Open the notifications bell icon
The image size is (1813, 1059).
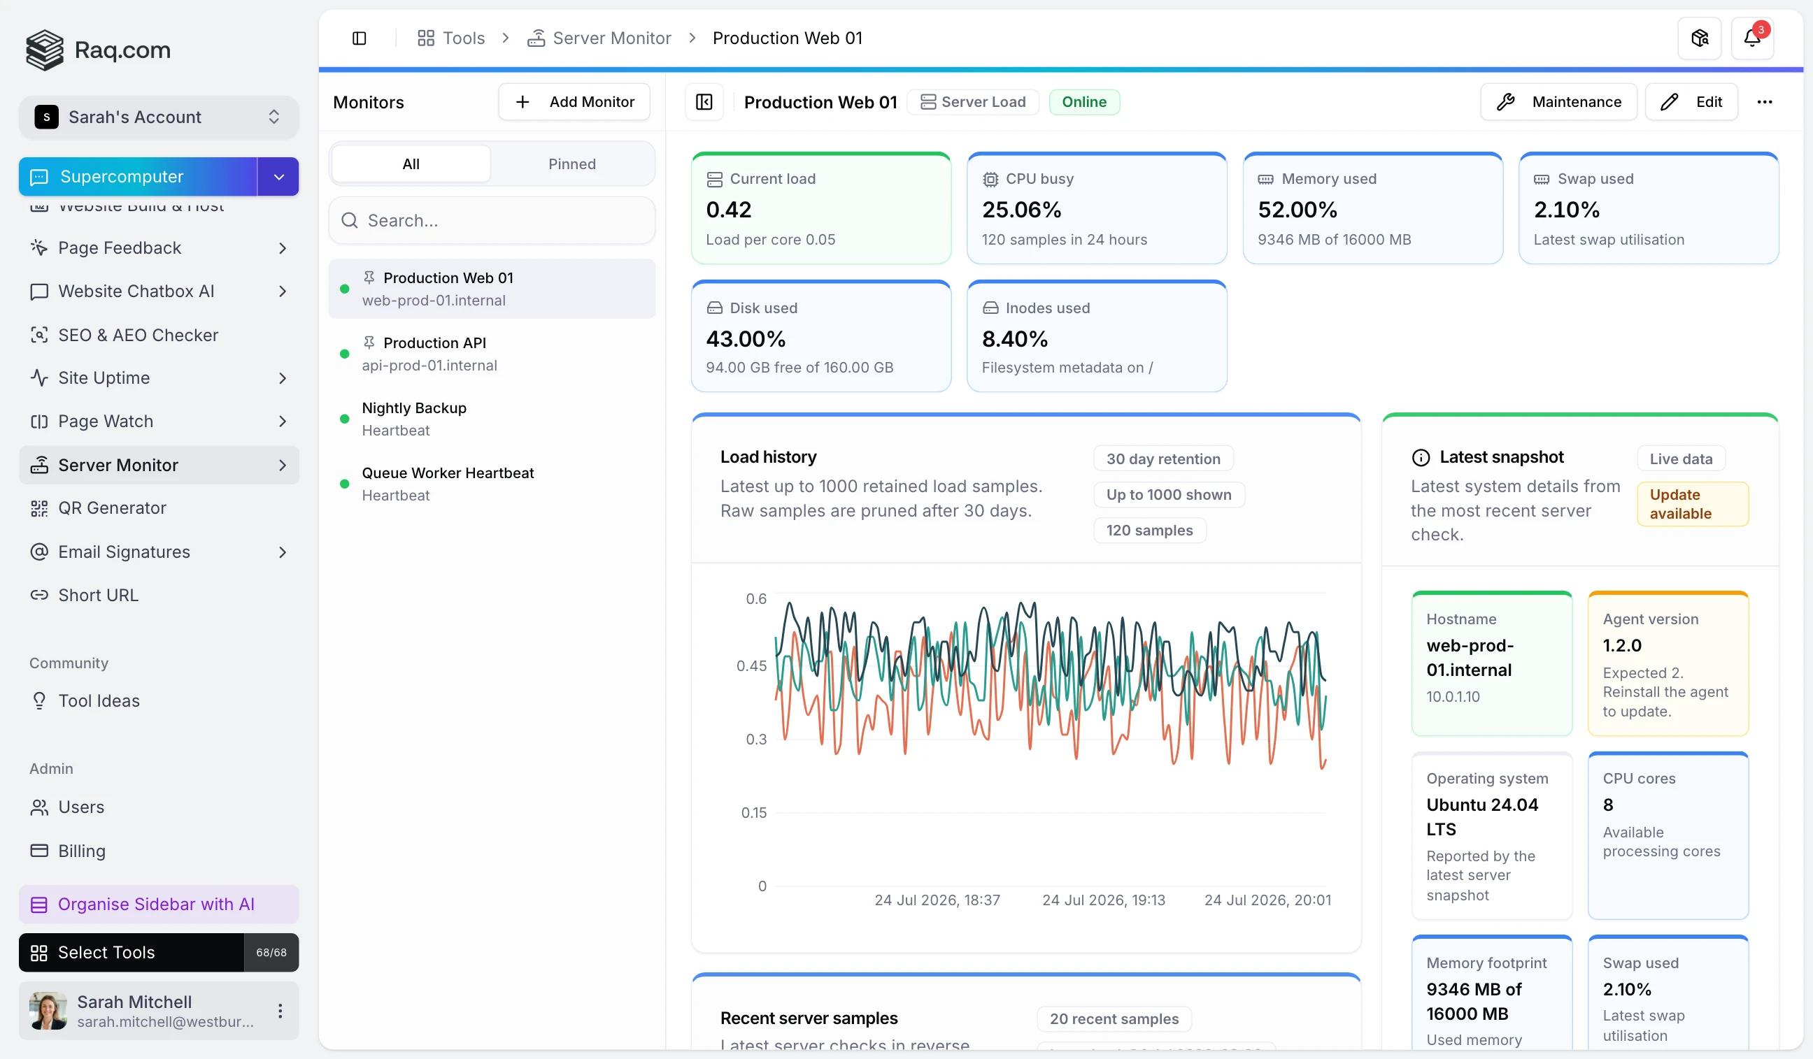(1752, 38)
